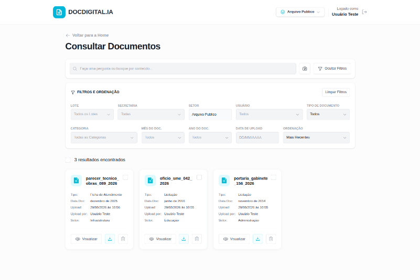Click portaria_gabinete_156_2026 title

251,181
